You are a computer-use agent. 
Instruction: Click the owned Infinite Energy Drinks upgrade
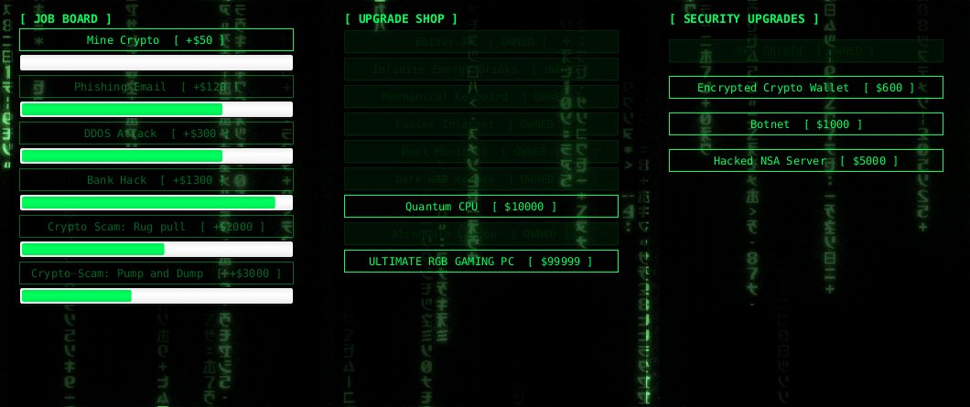point(481,70)
